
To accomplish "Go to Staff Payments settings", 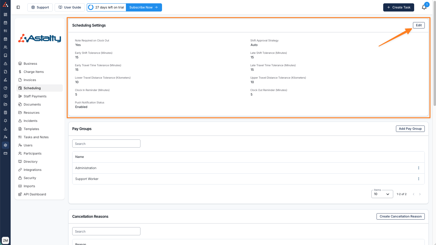I will point(35,96).
